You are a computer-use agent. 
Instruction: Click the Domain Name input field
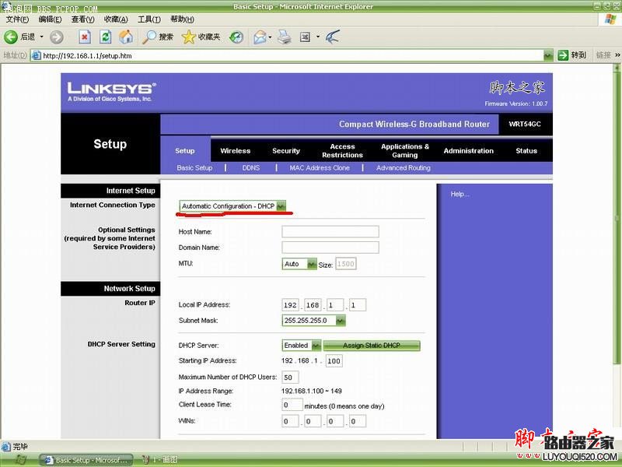coord(330,248)
